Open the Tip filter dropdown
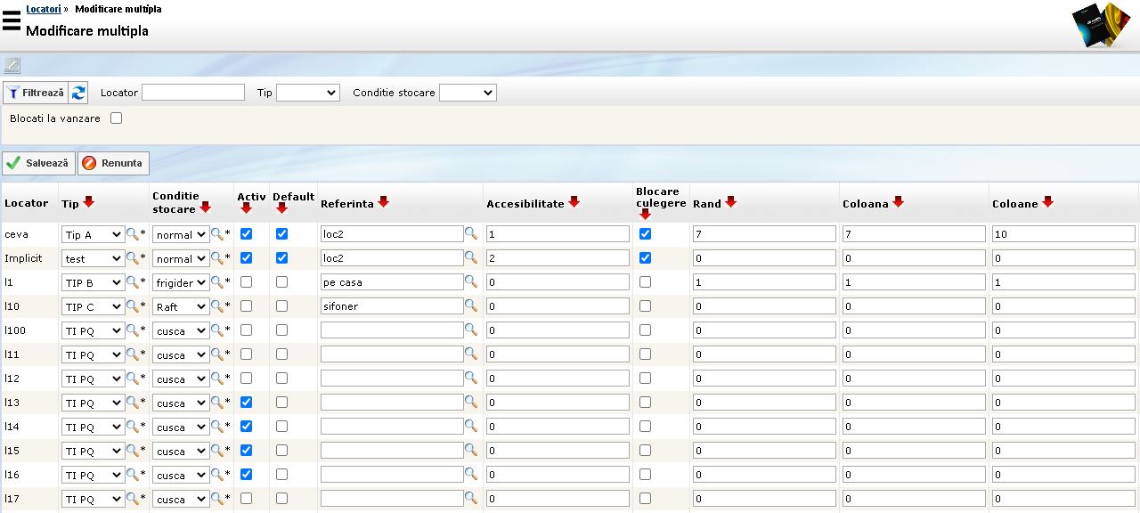Viewport: 1140px width, 513px height. pos(307,93)
